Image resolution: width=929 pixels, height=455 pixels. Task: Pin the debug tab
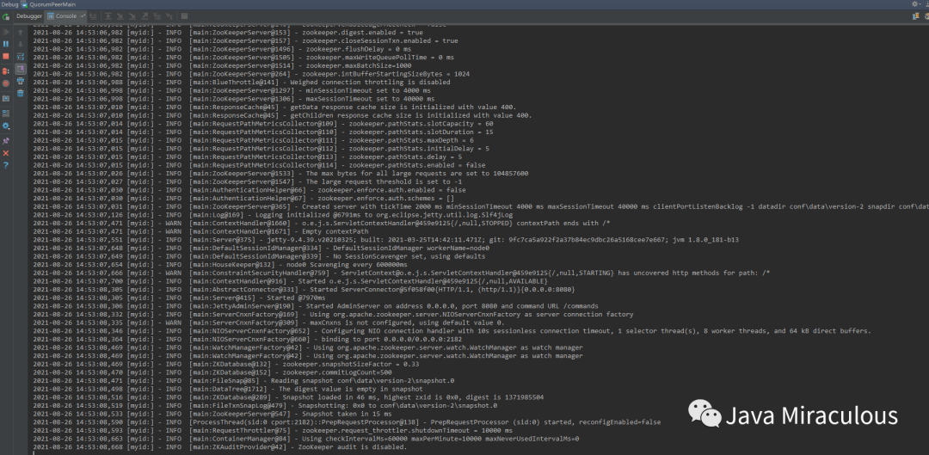[6, 140]
